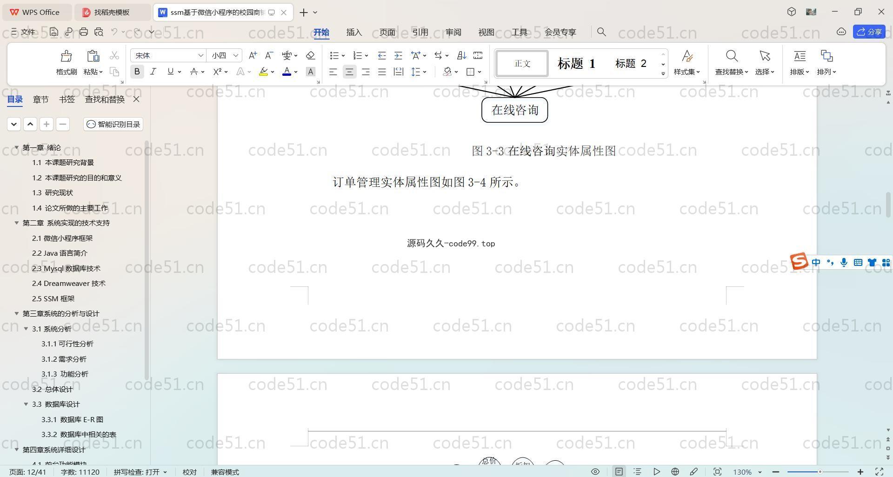Screen dimensions: 893x477
Task: Jump to 2.5 SSM 框架 heading
Action: (x=53, y=298)
